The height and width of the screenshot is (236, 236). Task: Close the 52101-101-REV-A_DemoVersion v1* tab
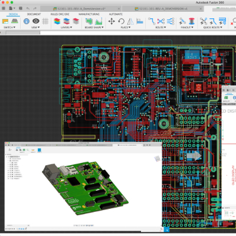point(119,9)
